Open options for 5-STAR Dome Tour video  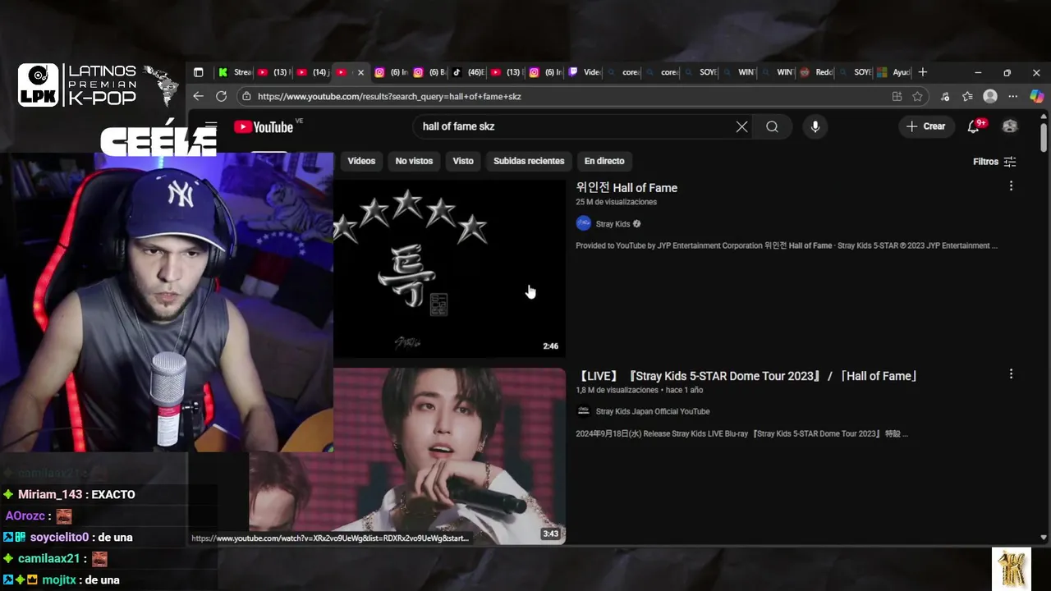(1011, 374)
